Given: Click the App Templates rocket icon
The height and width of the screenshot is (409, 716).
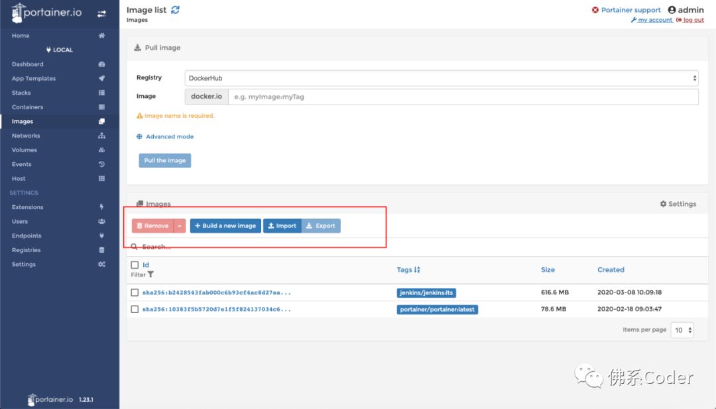Looking at the screenshot, I should [x=101, y=79].
